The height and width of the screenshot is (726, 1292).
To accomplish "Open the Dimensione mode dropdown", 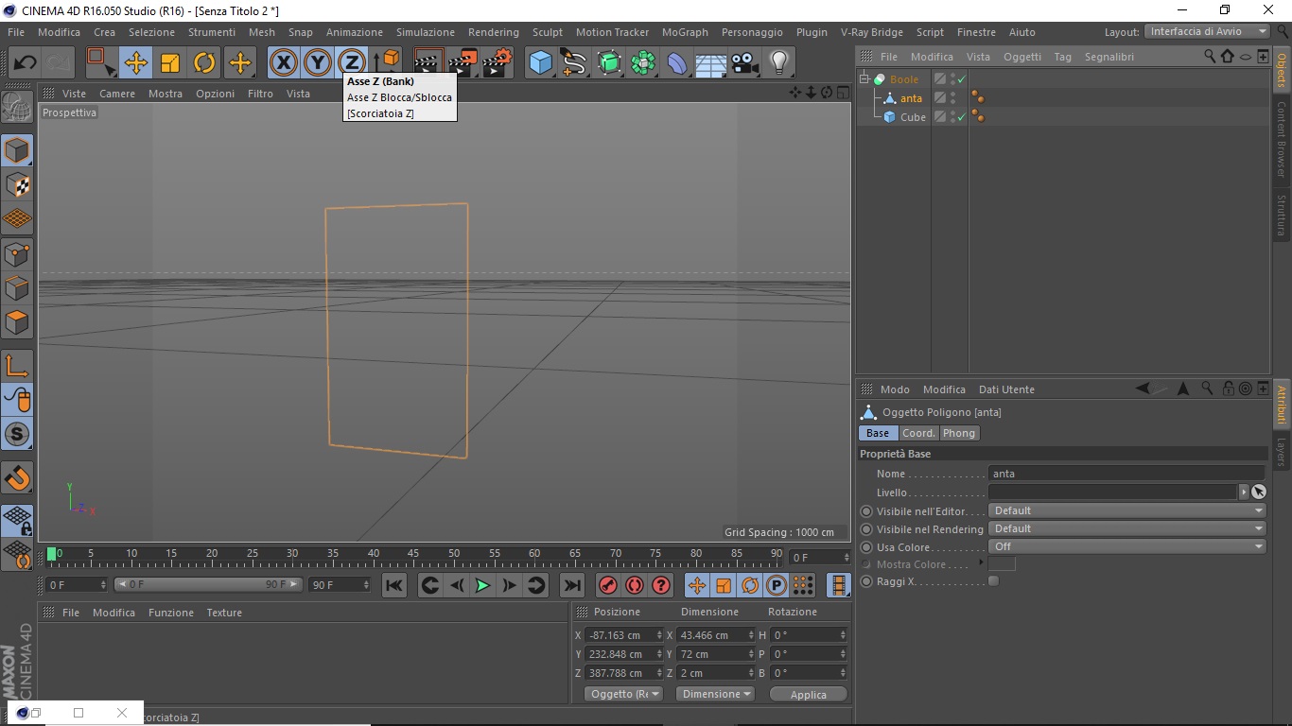I will tap(715, 694).
